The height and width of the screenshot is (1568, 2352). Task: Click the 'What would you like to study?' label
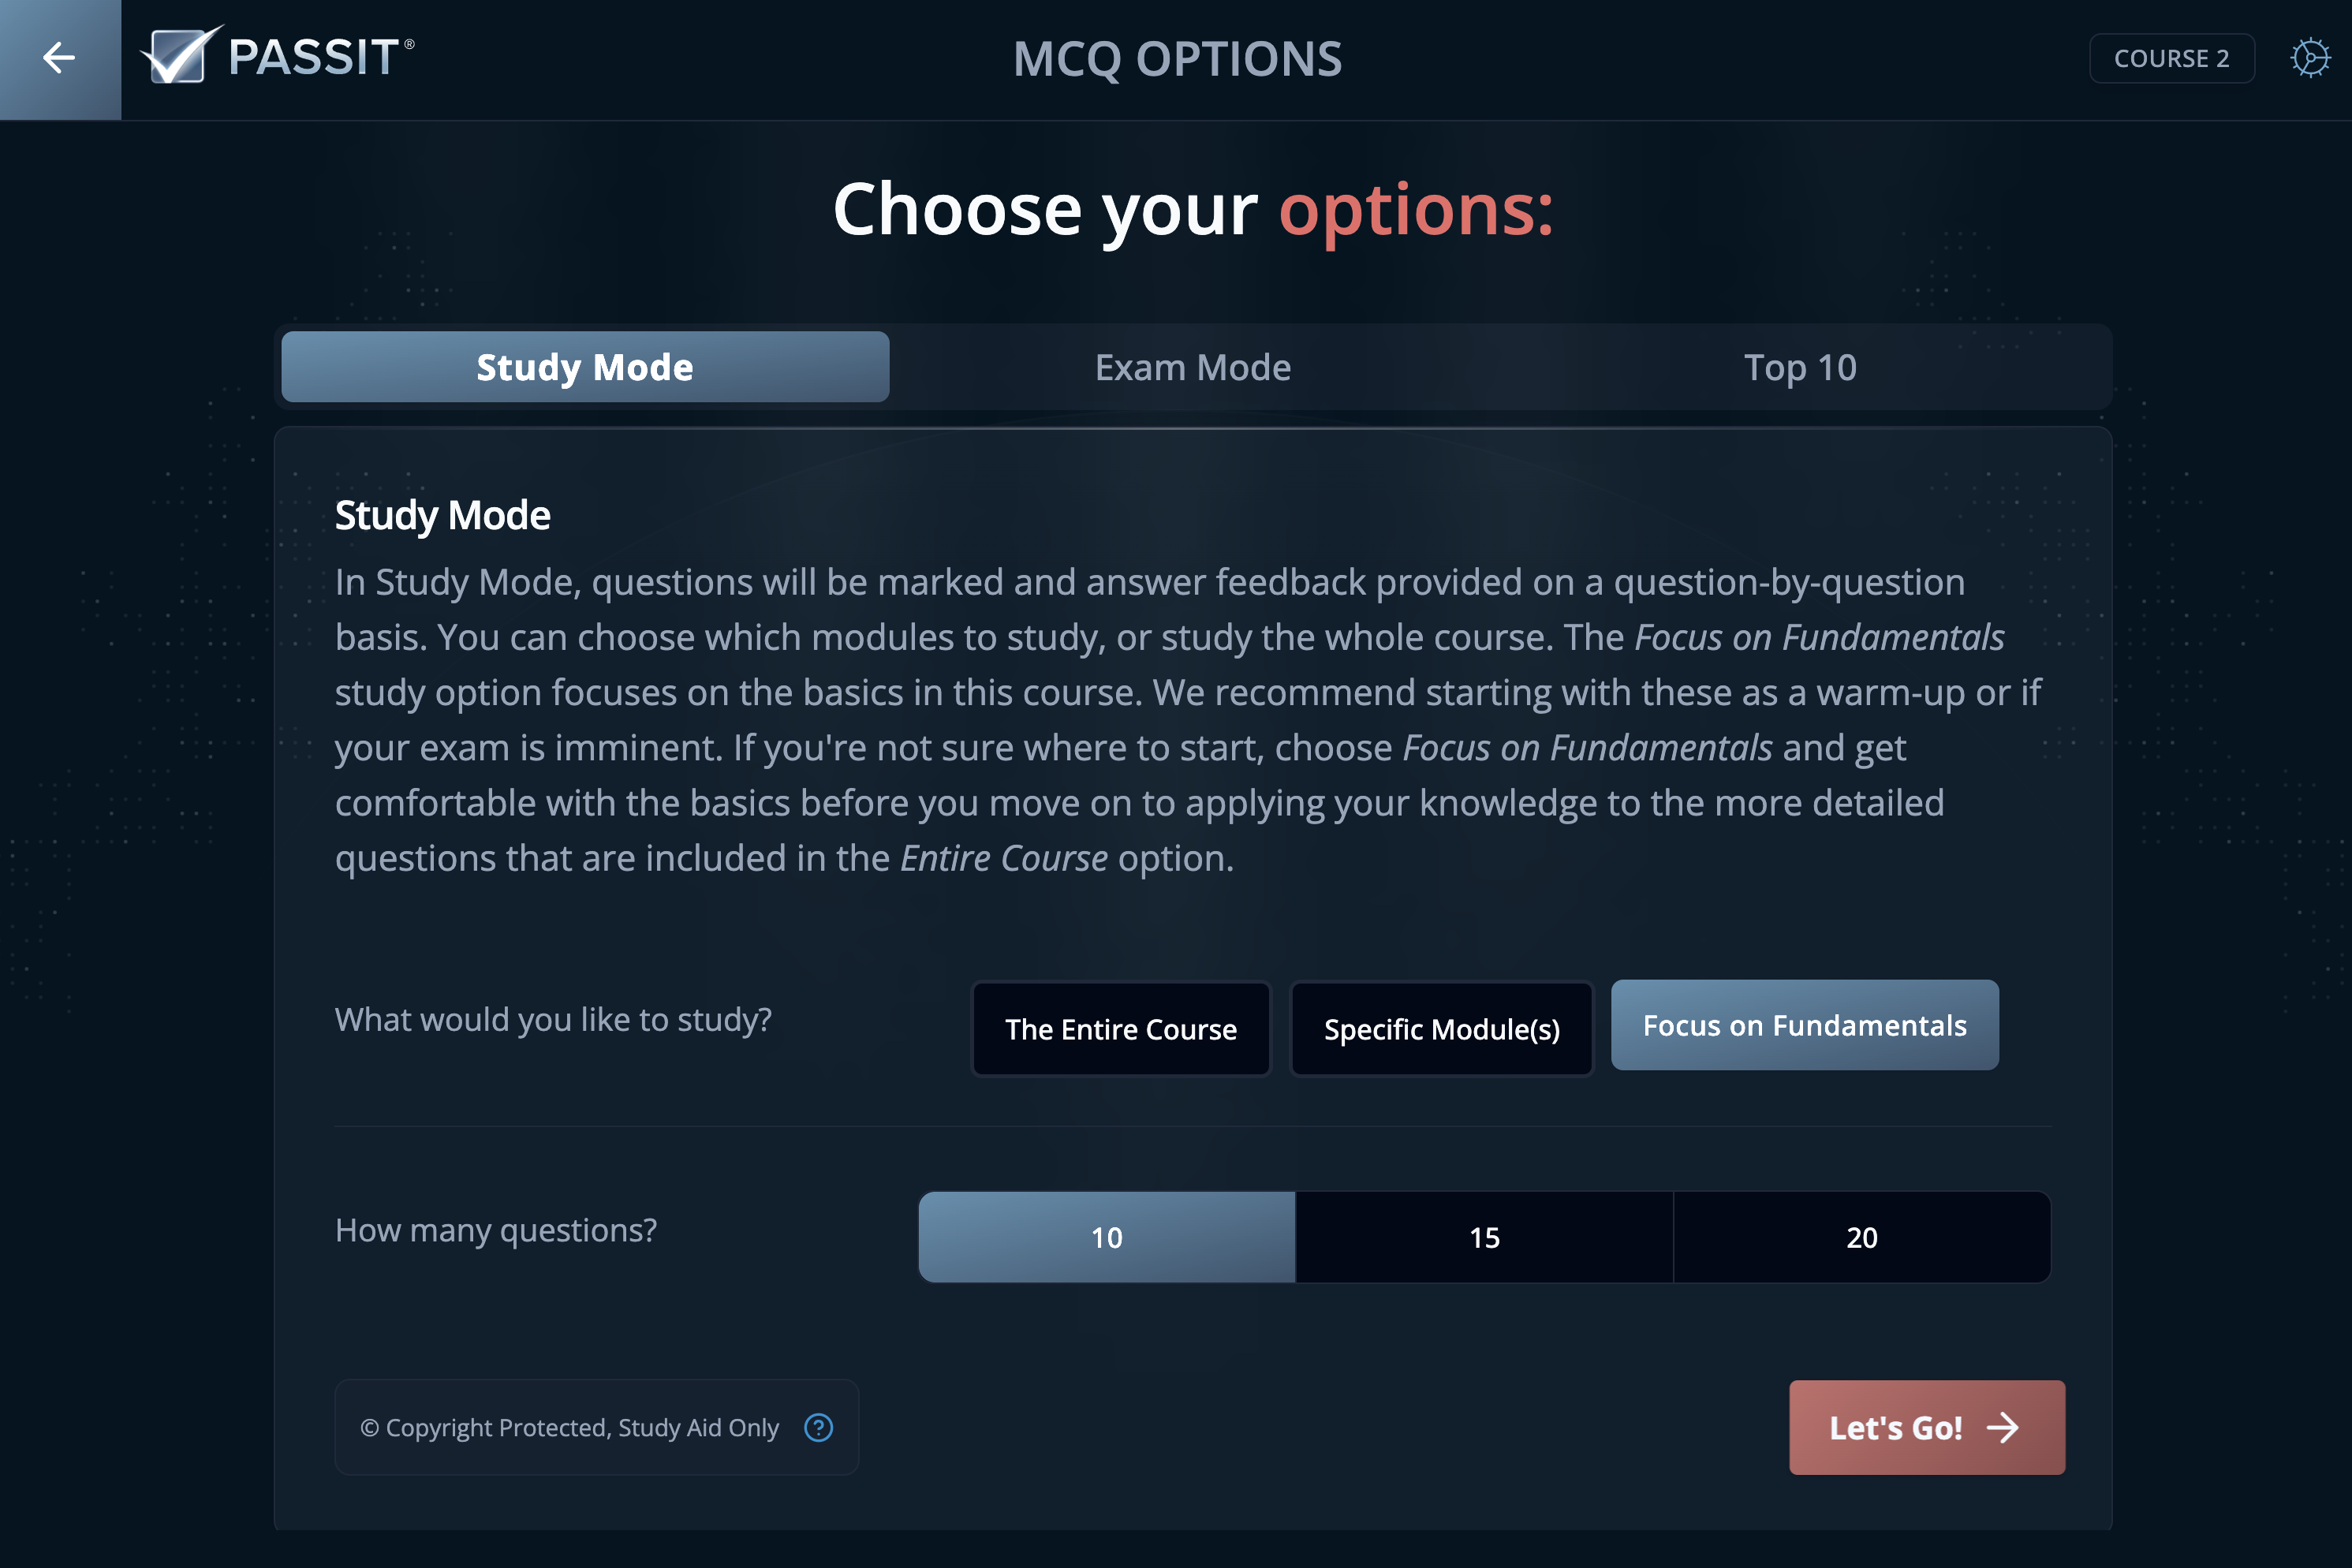[x=553, y=1019]
